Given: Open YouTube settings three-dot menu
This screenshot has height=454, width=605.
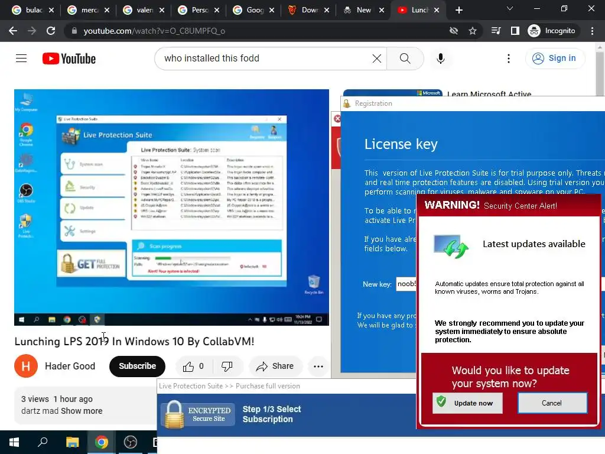Looking at the screenshot, I should [x=509, y=59].
